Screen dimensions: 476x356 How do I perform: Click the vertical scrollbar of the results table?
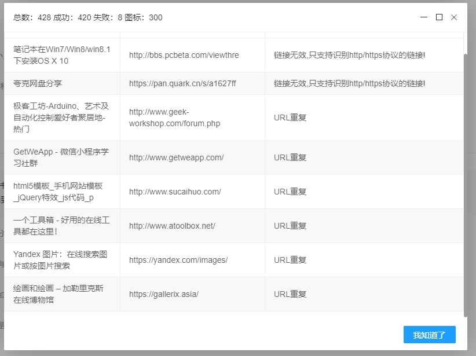(x=466, y=185)
